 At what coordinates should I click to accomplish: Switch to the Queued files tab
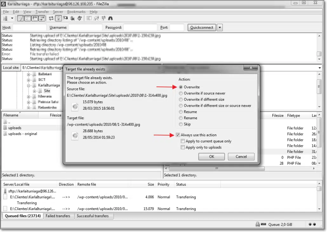(x=23, y=216)
